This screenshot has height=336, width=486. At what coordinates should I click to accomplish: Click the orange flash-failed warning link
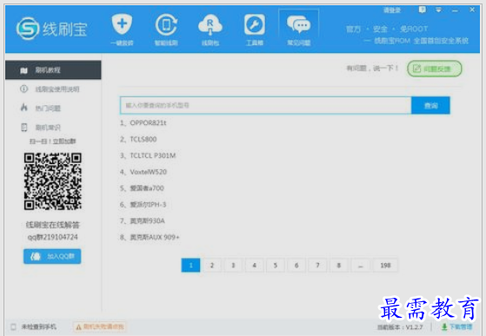tap(100, 326)
